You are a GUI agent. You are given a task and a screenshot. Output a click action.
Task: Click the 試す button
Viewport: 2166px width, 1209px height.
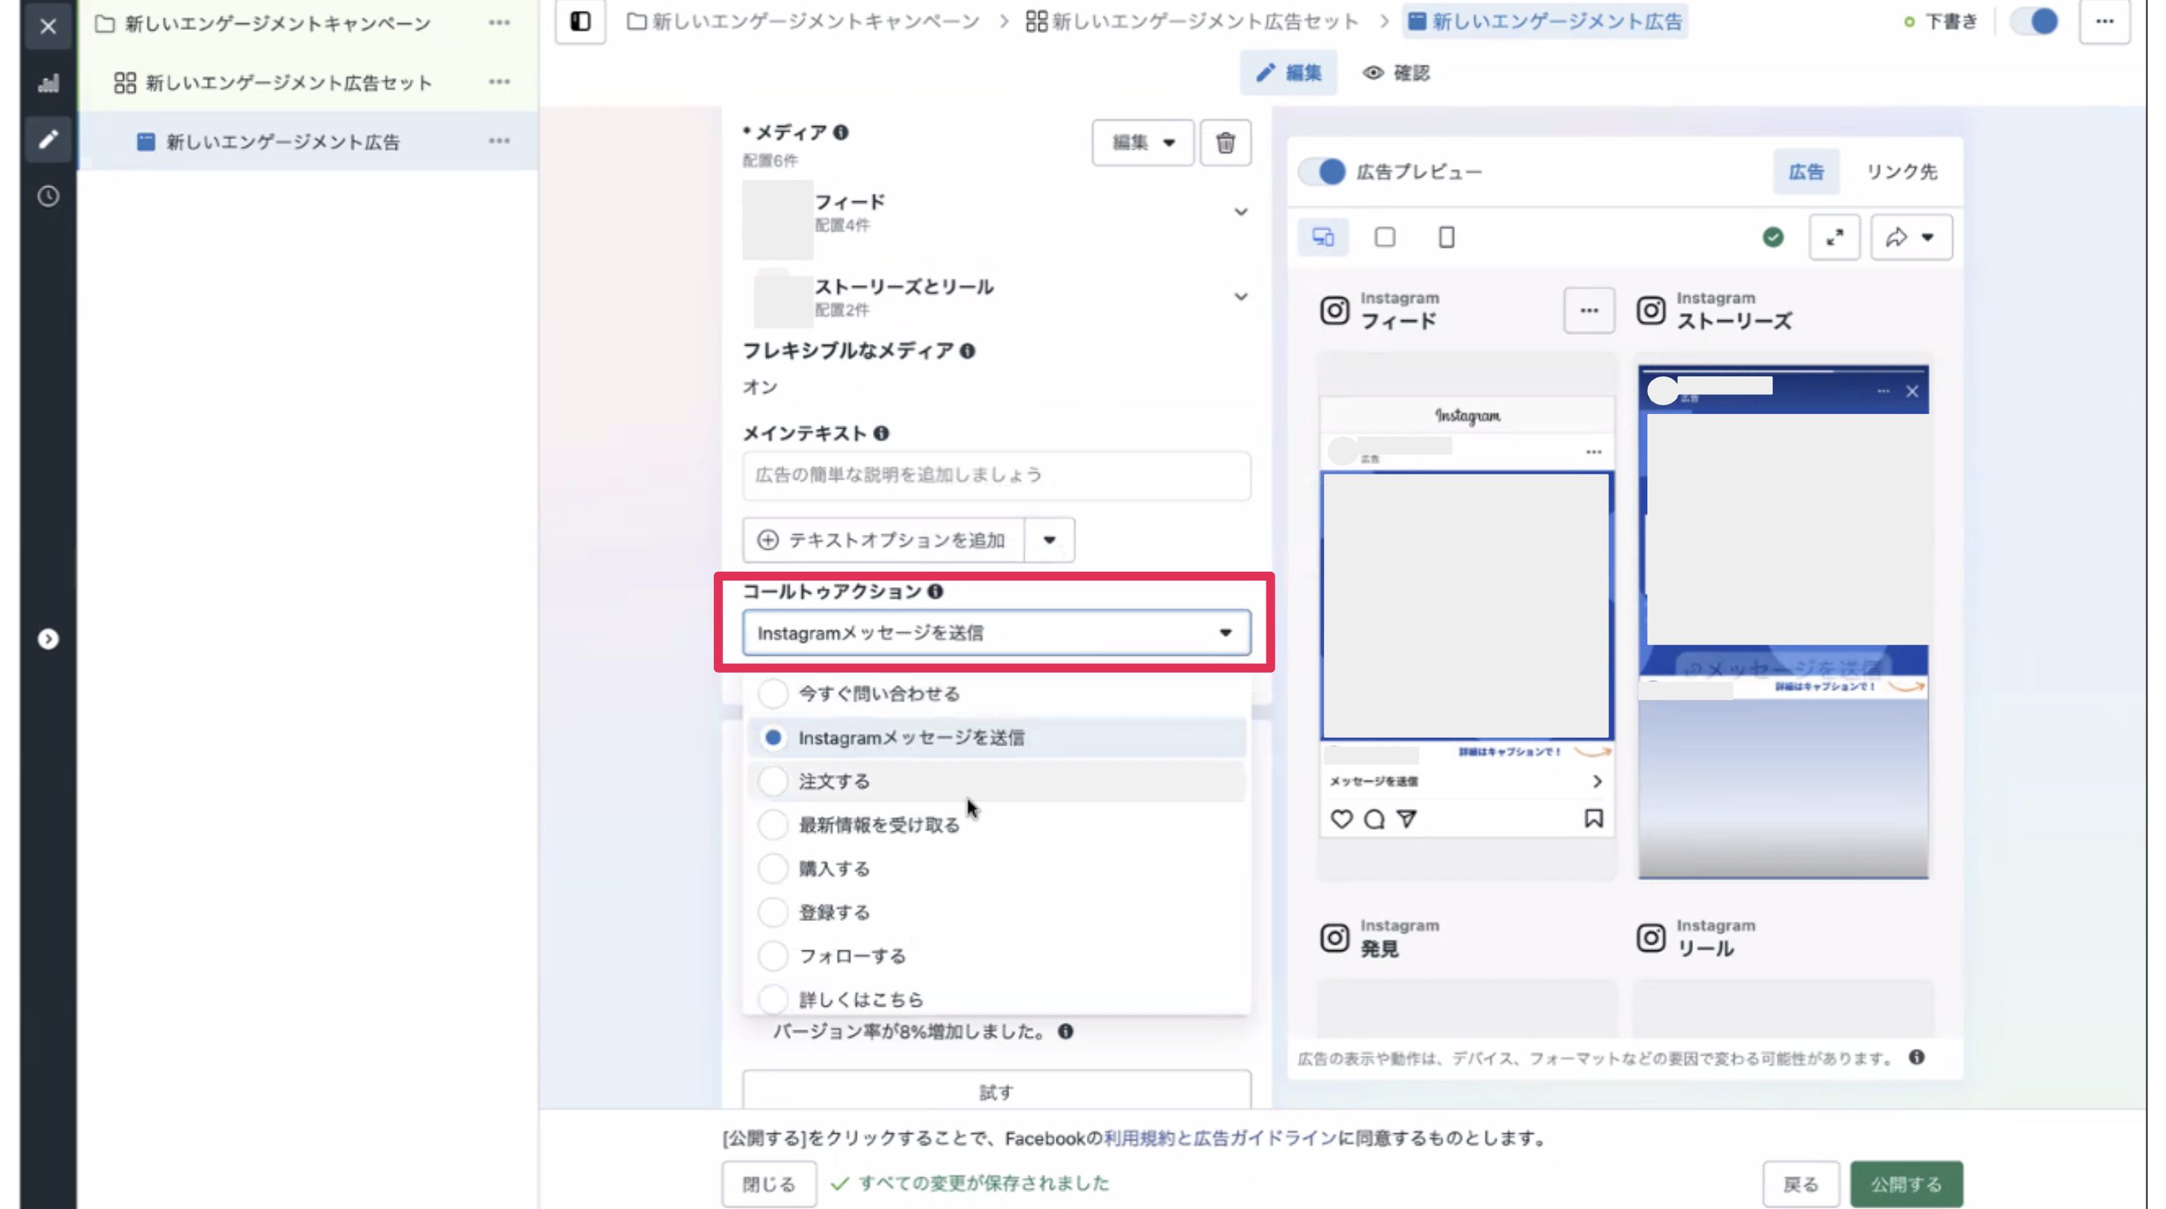click(x=995, y=1091)
